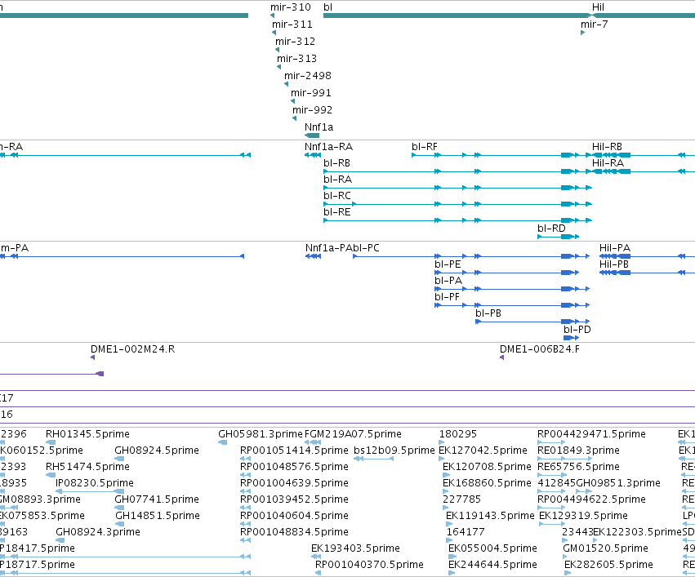Viewport: 695px width, 577px height.
Task: Click the Hil-PA CDS label
Action: point(615,248)
